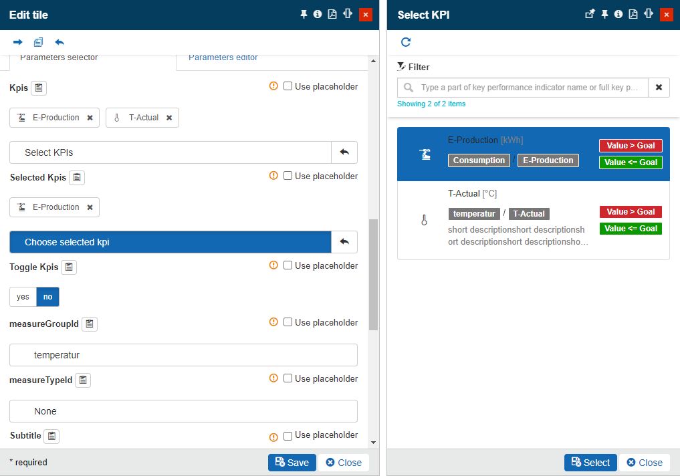The height and width of the screenshot is (476, 680).
Task: Open the clipboard icon next to Kpis label
Action: (39, 88)
